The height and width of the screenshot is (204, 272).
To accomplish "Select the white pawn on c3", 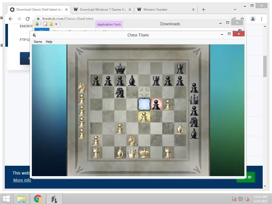I will point(120,129).
